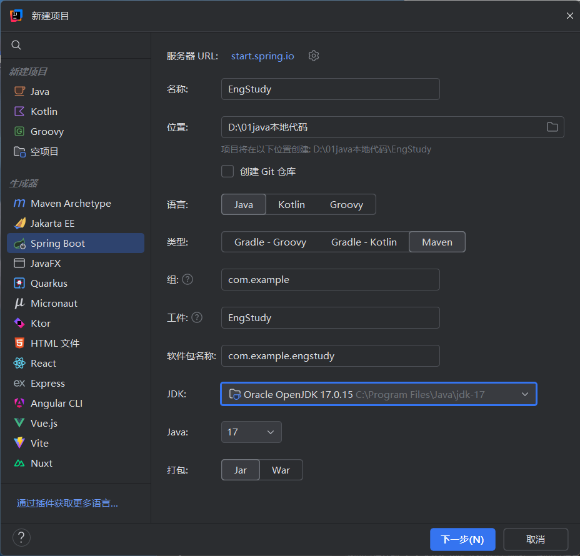Click the 下一步(N) button
This screenshot has height=556, width=580.
[x=462, y=539]
